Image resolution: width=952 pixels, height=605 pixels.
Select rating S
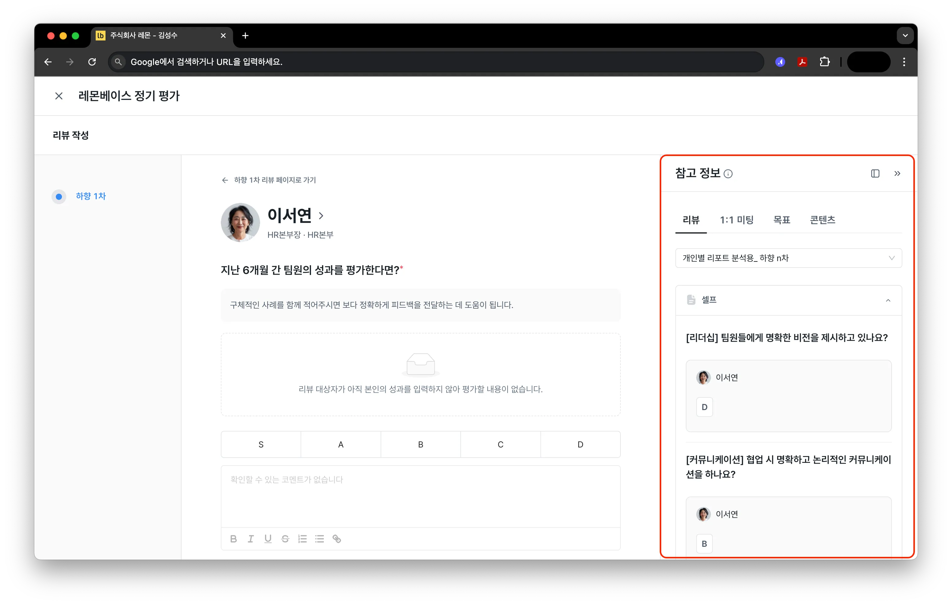[x=261, y=445]
